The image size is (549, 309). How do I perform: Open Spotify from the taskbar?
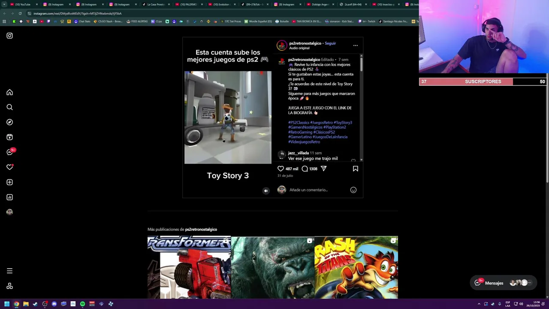82,304
